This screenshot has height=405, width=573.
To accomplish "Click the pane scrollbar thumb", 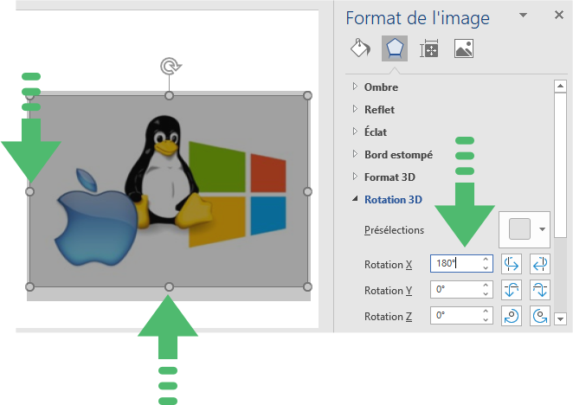I will click(560, 165).
